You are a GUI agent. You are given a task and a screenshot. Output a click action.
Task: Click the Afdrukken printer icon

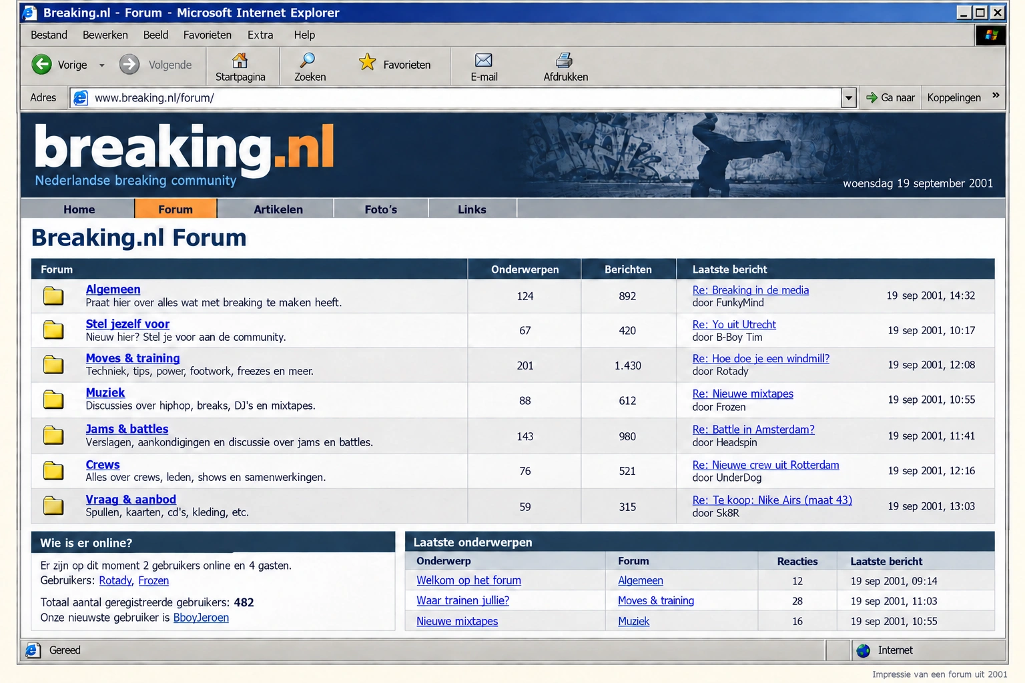click(565, 61)
